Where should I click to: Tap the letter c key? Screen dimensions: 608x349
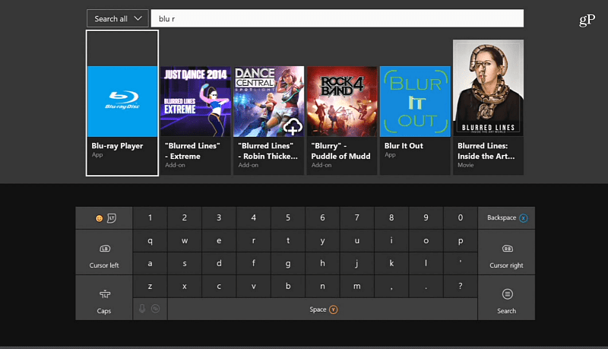click(219, 287)
